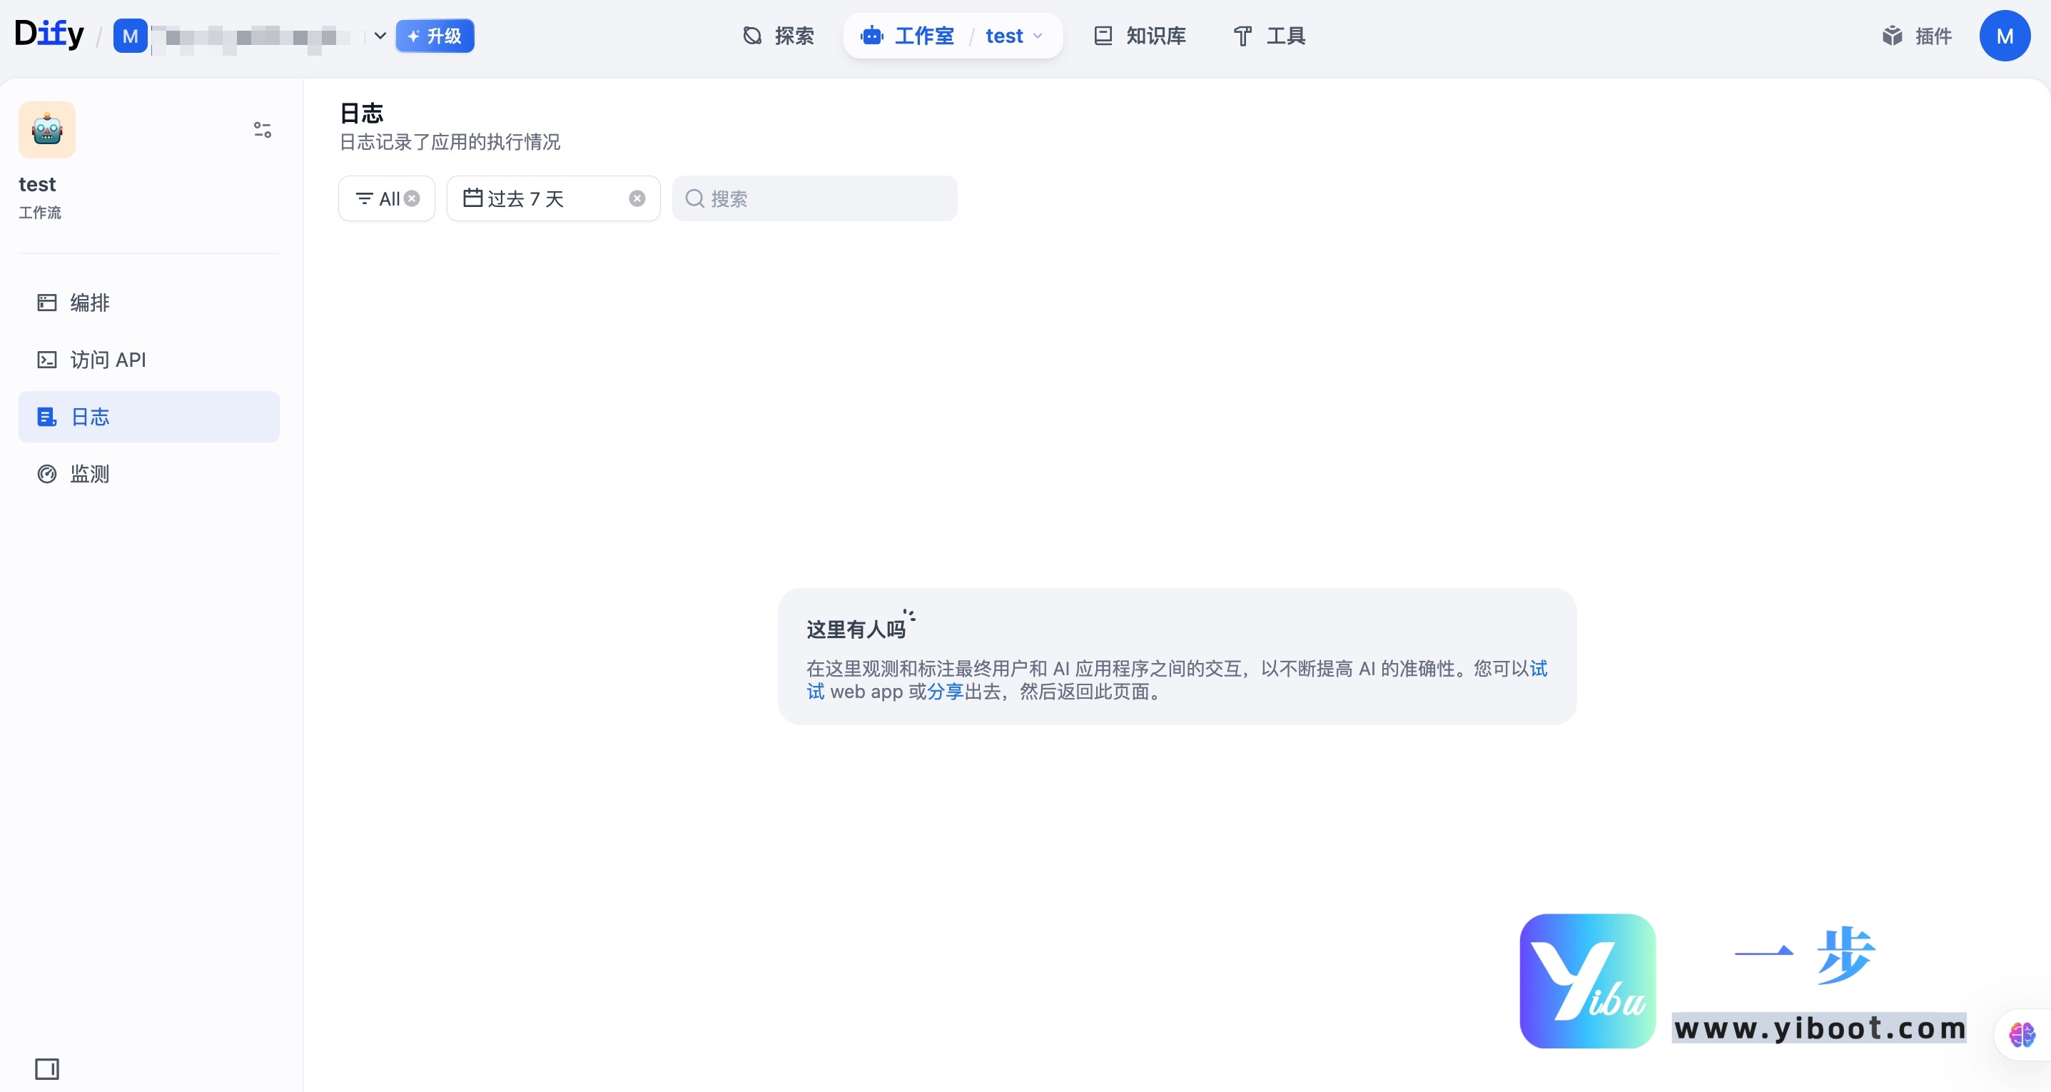Remove the All status filter
The width and height of the screenshot is (2051, 1092).
[412, 198]
